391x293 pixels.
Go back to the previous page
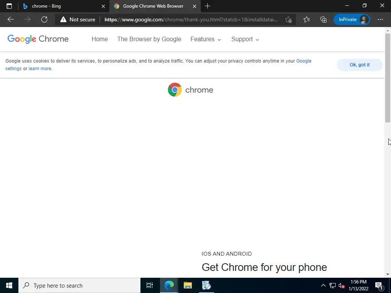pos(10,19)
